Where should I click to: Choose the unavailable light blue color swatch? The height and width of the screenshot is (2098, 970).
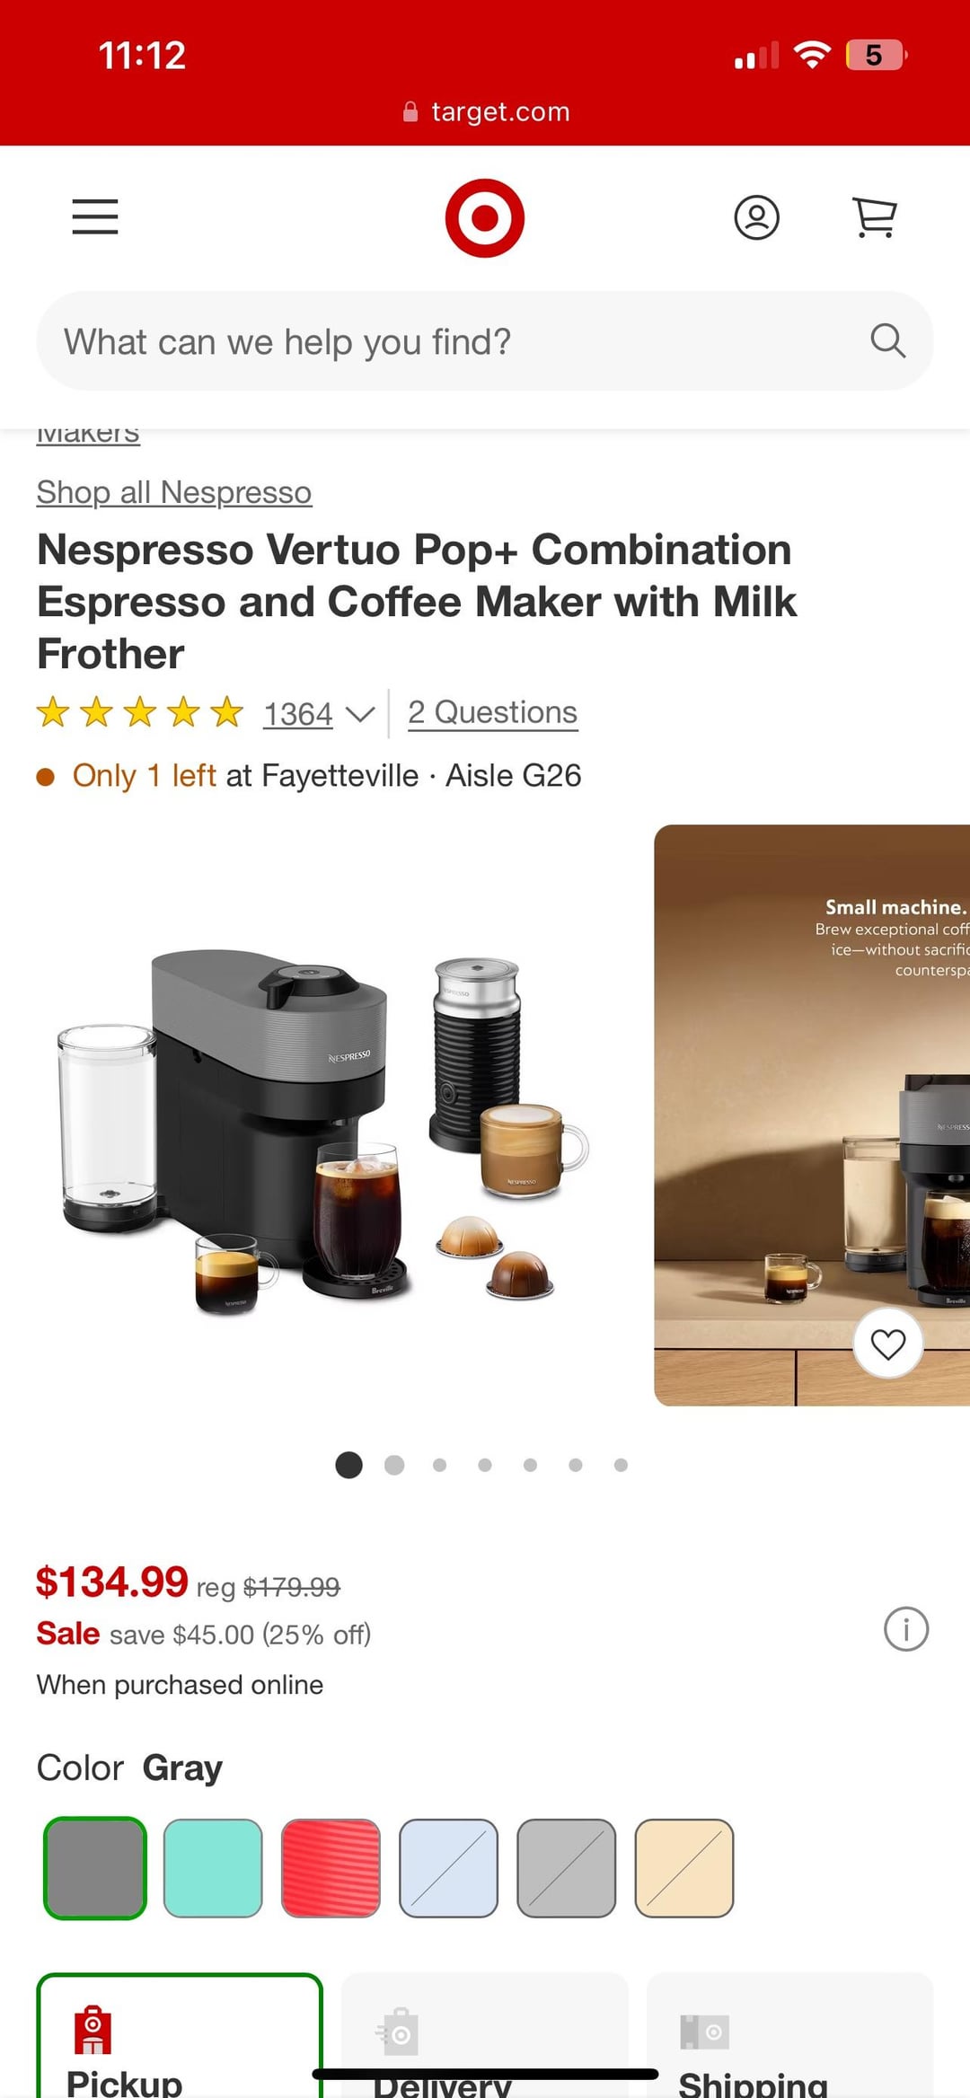[x=448, y=1868]
